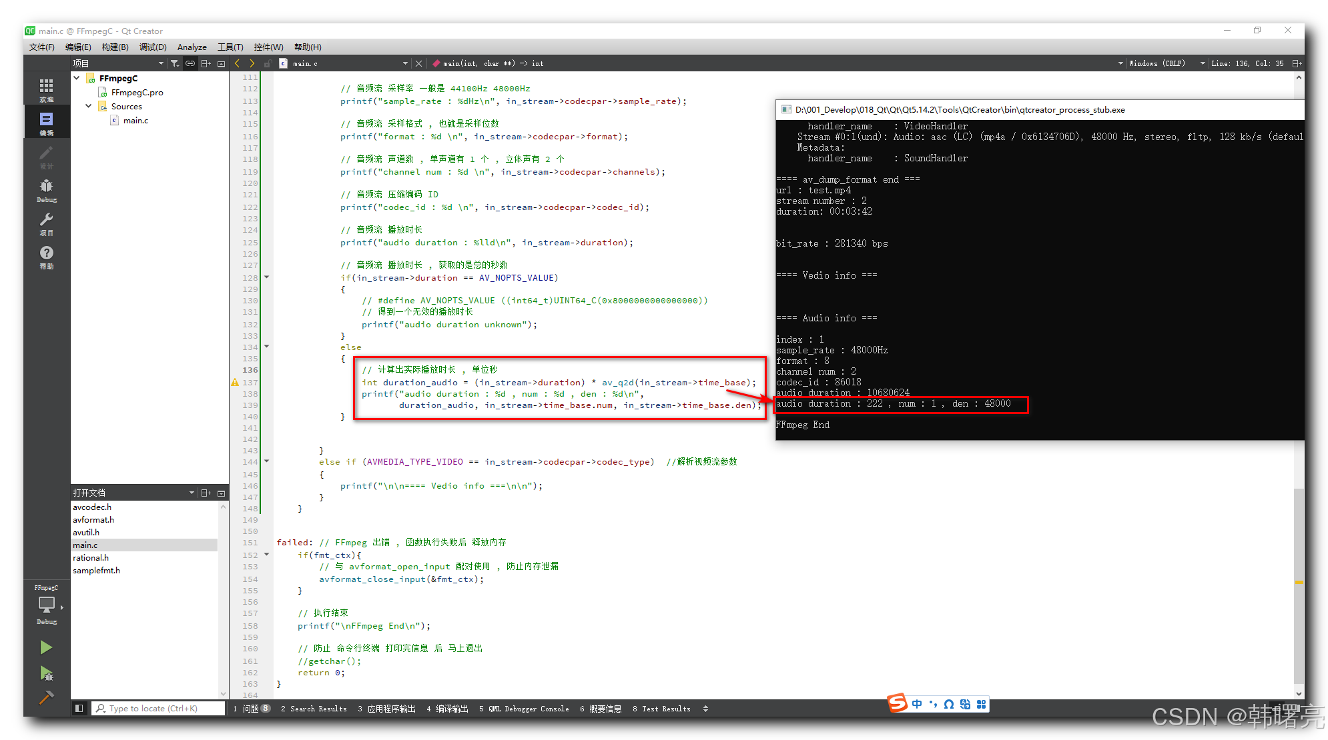Open the 调试(D) menu
This screenshot has height=740, width=1328.
click(x=153, y=47)
